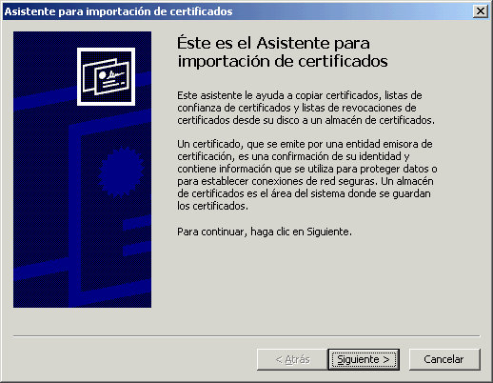Screen dimensions: 493x383
Task: Click the words 'almacén de certificados' in the first paragraph
Action: click(380, 120)
